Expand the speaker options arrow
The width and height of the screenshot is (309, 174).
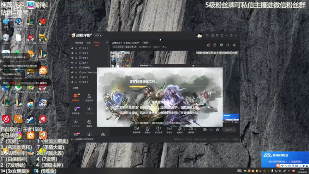pos(195,129)
